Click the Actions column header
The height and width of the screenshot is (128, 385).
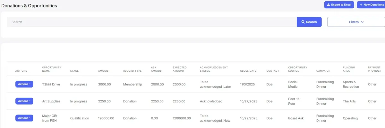pos(21,71)
